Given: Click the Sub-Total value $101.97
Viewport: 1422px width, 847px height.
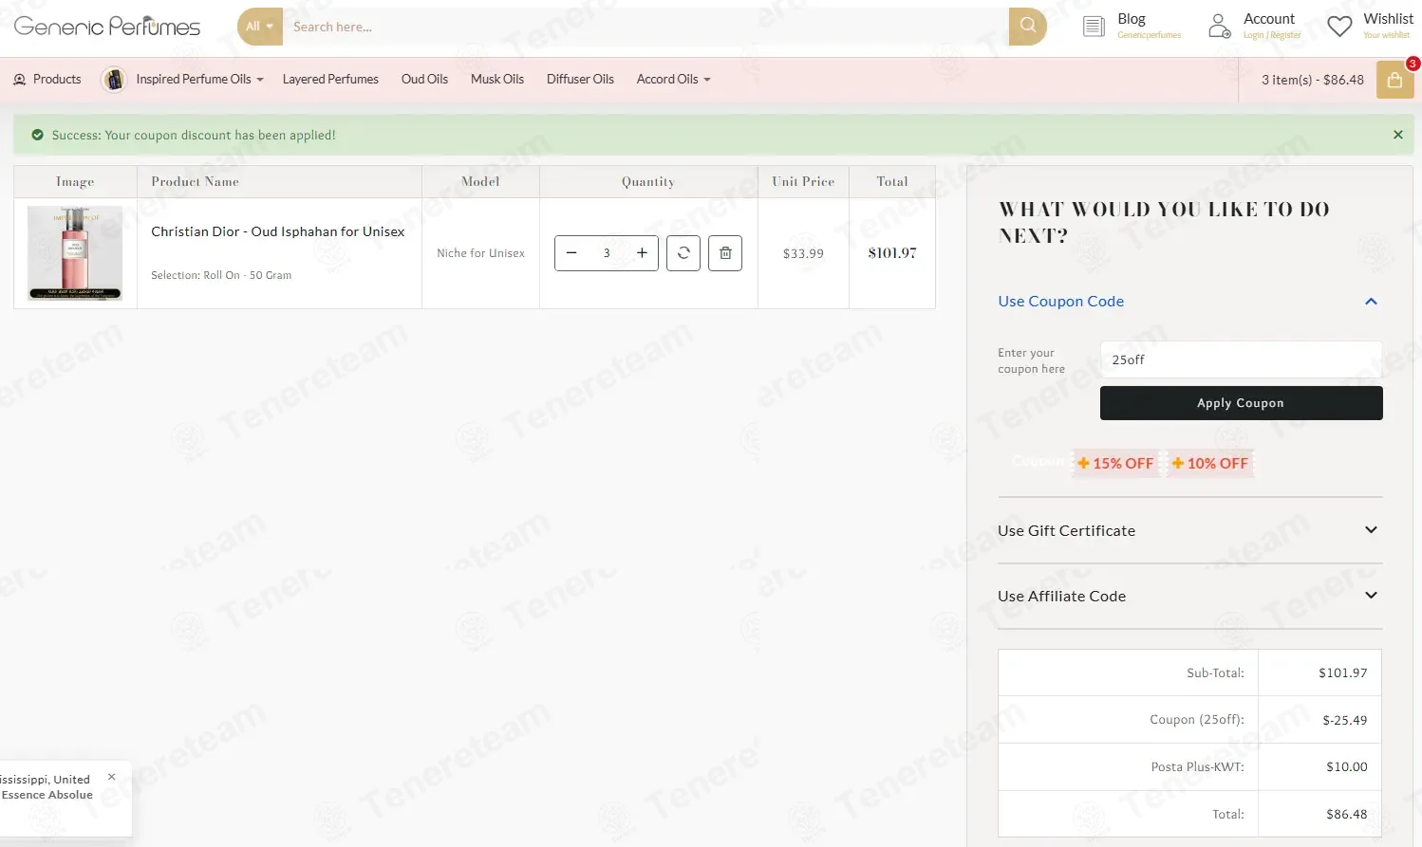Looking at the screenshot, I should point(1342,672).
